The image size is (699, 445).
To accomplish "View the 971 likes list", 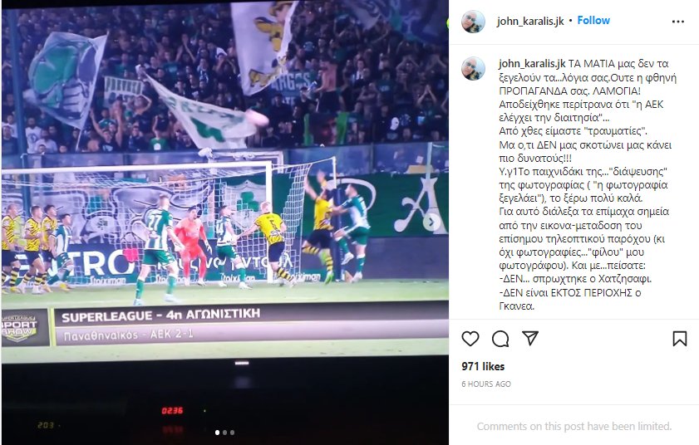I will click(483, 366).
